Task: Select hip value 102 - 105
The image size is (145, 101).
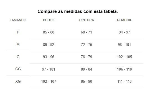Action: point(124,57)
